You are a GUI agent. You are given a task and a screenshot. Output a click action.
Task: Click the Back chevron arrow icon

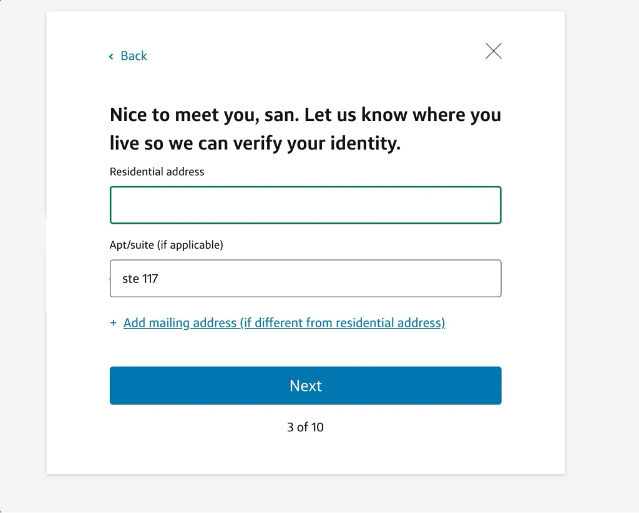[111, 57]
